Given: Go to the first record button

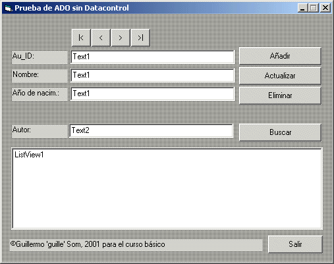Looking at the screenshot, I should click(x=81, y=38).
